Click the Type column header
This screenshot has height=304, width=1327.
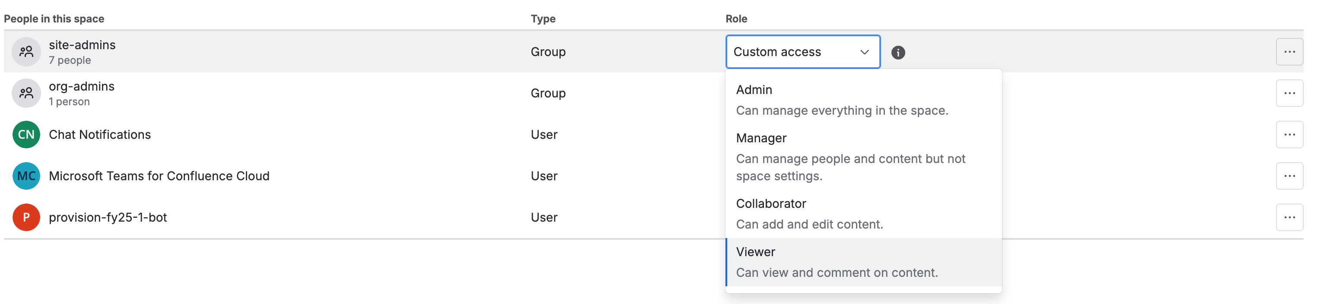click(x=543, y=19)
